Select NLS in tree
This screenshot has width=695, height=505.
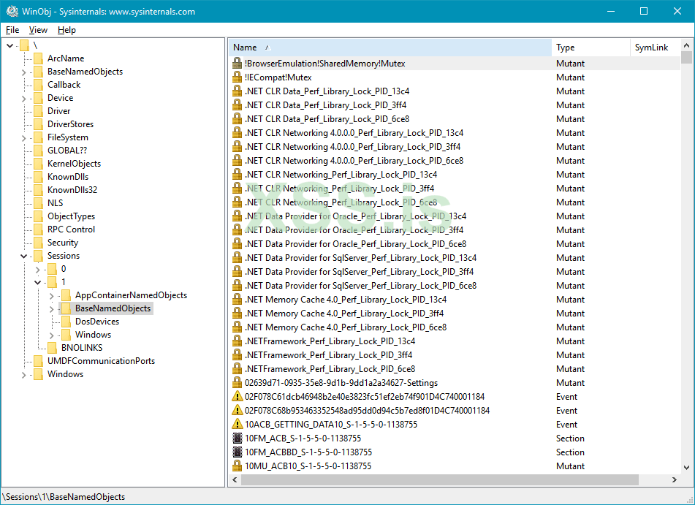56,203
